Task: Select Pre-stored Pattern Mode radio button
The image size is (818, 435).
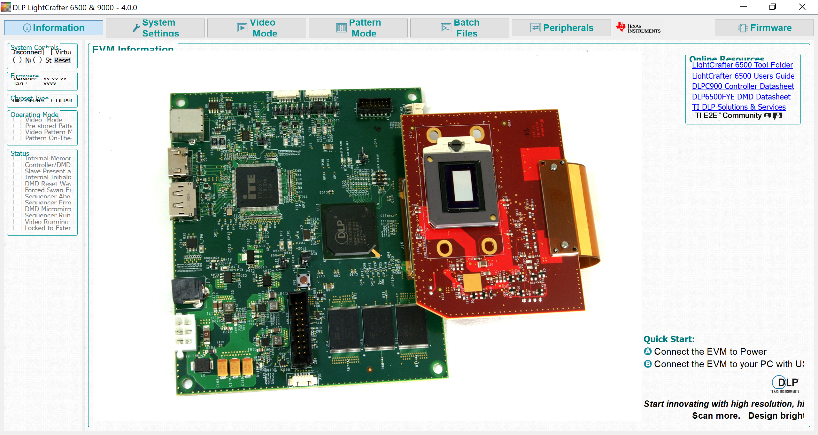Action: click(17, 126)
